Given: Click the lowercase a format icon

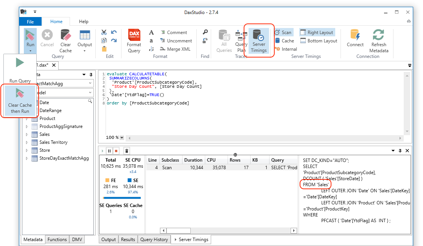Looking at the screenshot, I should tap(151, 41).
